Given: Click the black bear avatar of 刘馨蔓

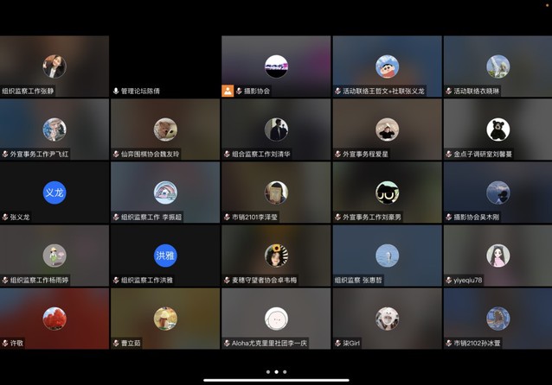Looking at the screenshot, I should 497,129.
